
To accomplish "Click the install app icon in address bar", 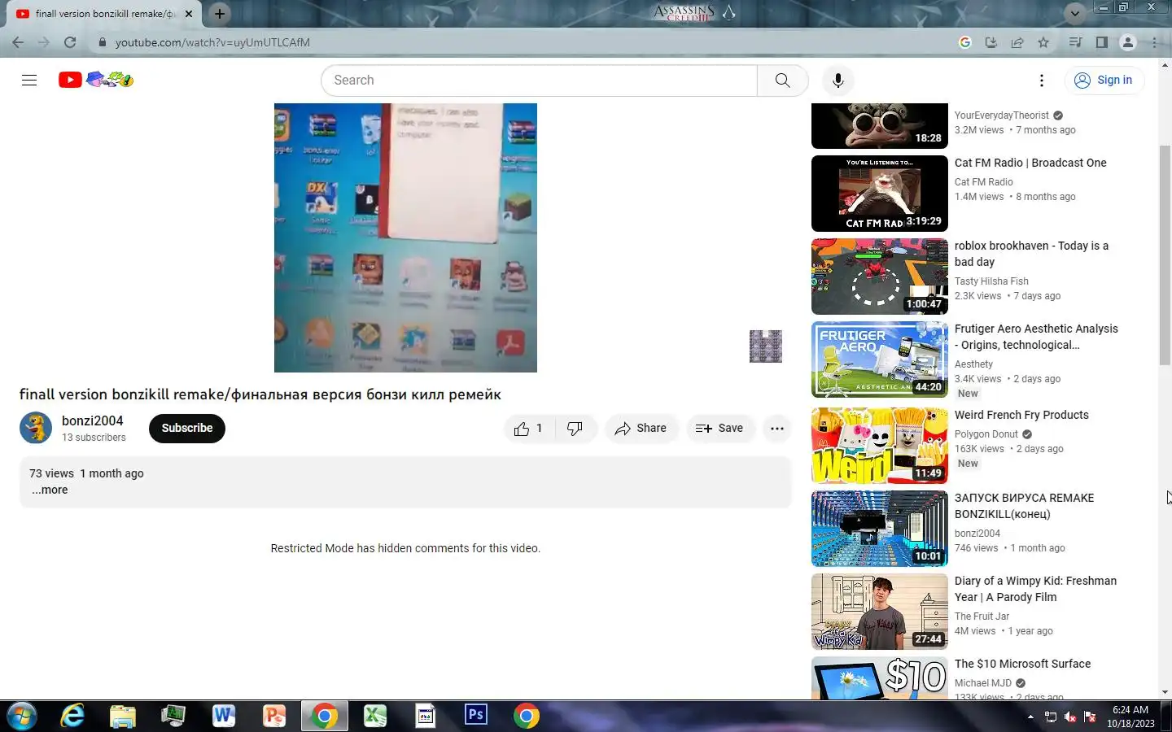I will point(991,42).
